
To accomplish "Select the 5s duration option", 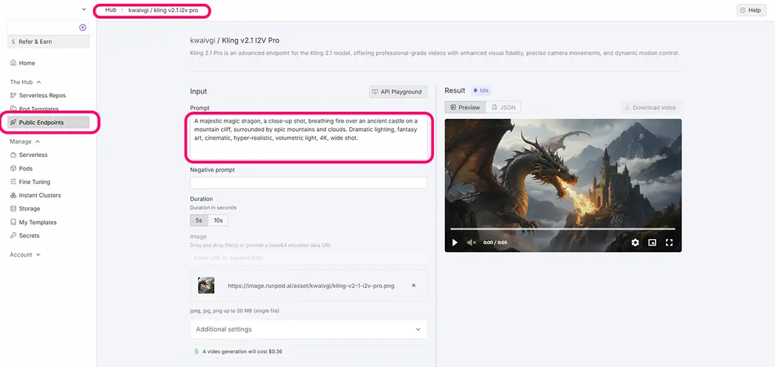I will (x=199, y=220).
